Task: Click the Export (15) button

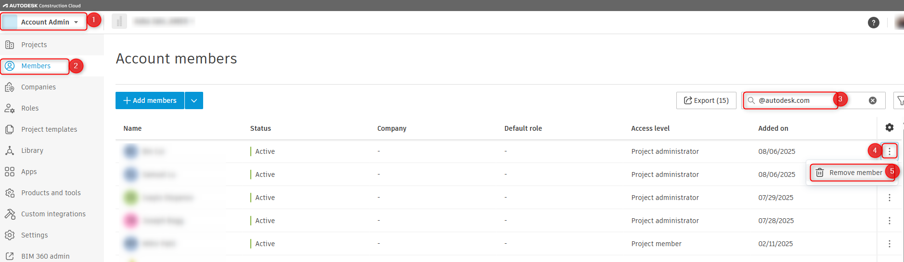Action: click(706, 100)
